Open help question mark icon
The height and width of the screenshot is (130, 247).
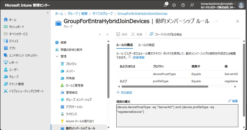tap(183, 5)
